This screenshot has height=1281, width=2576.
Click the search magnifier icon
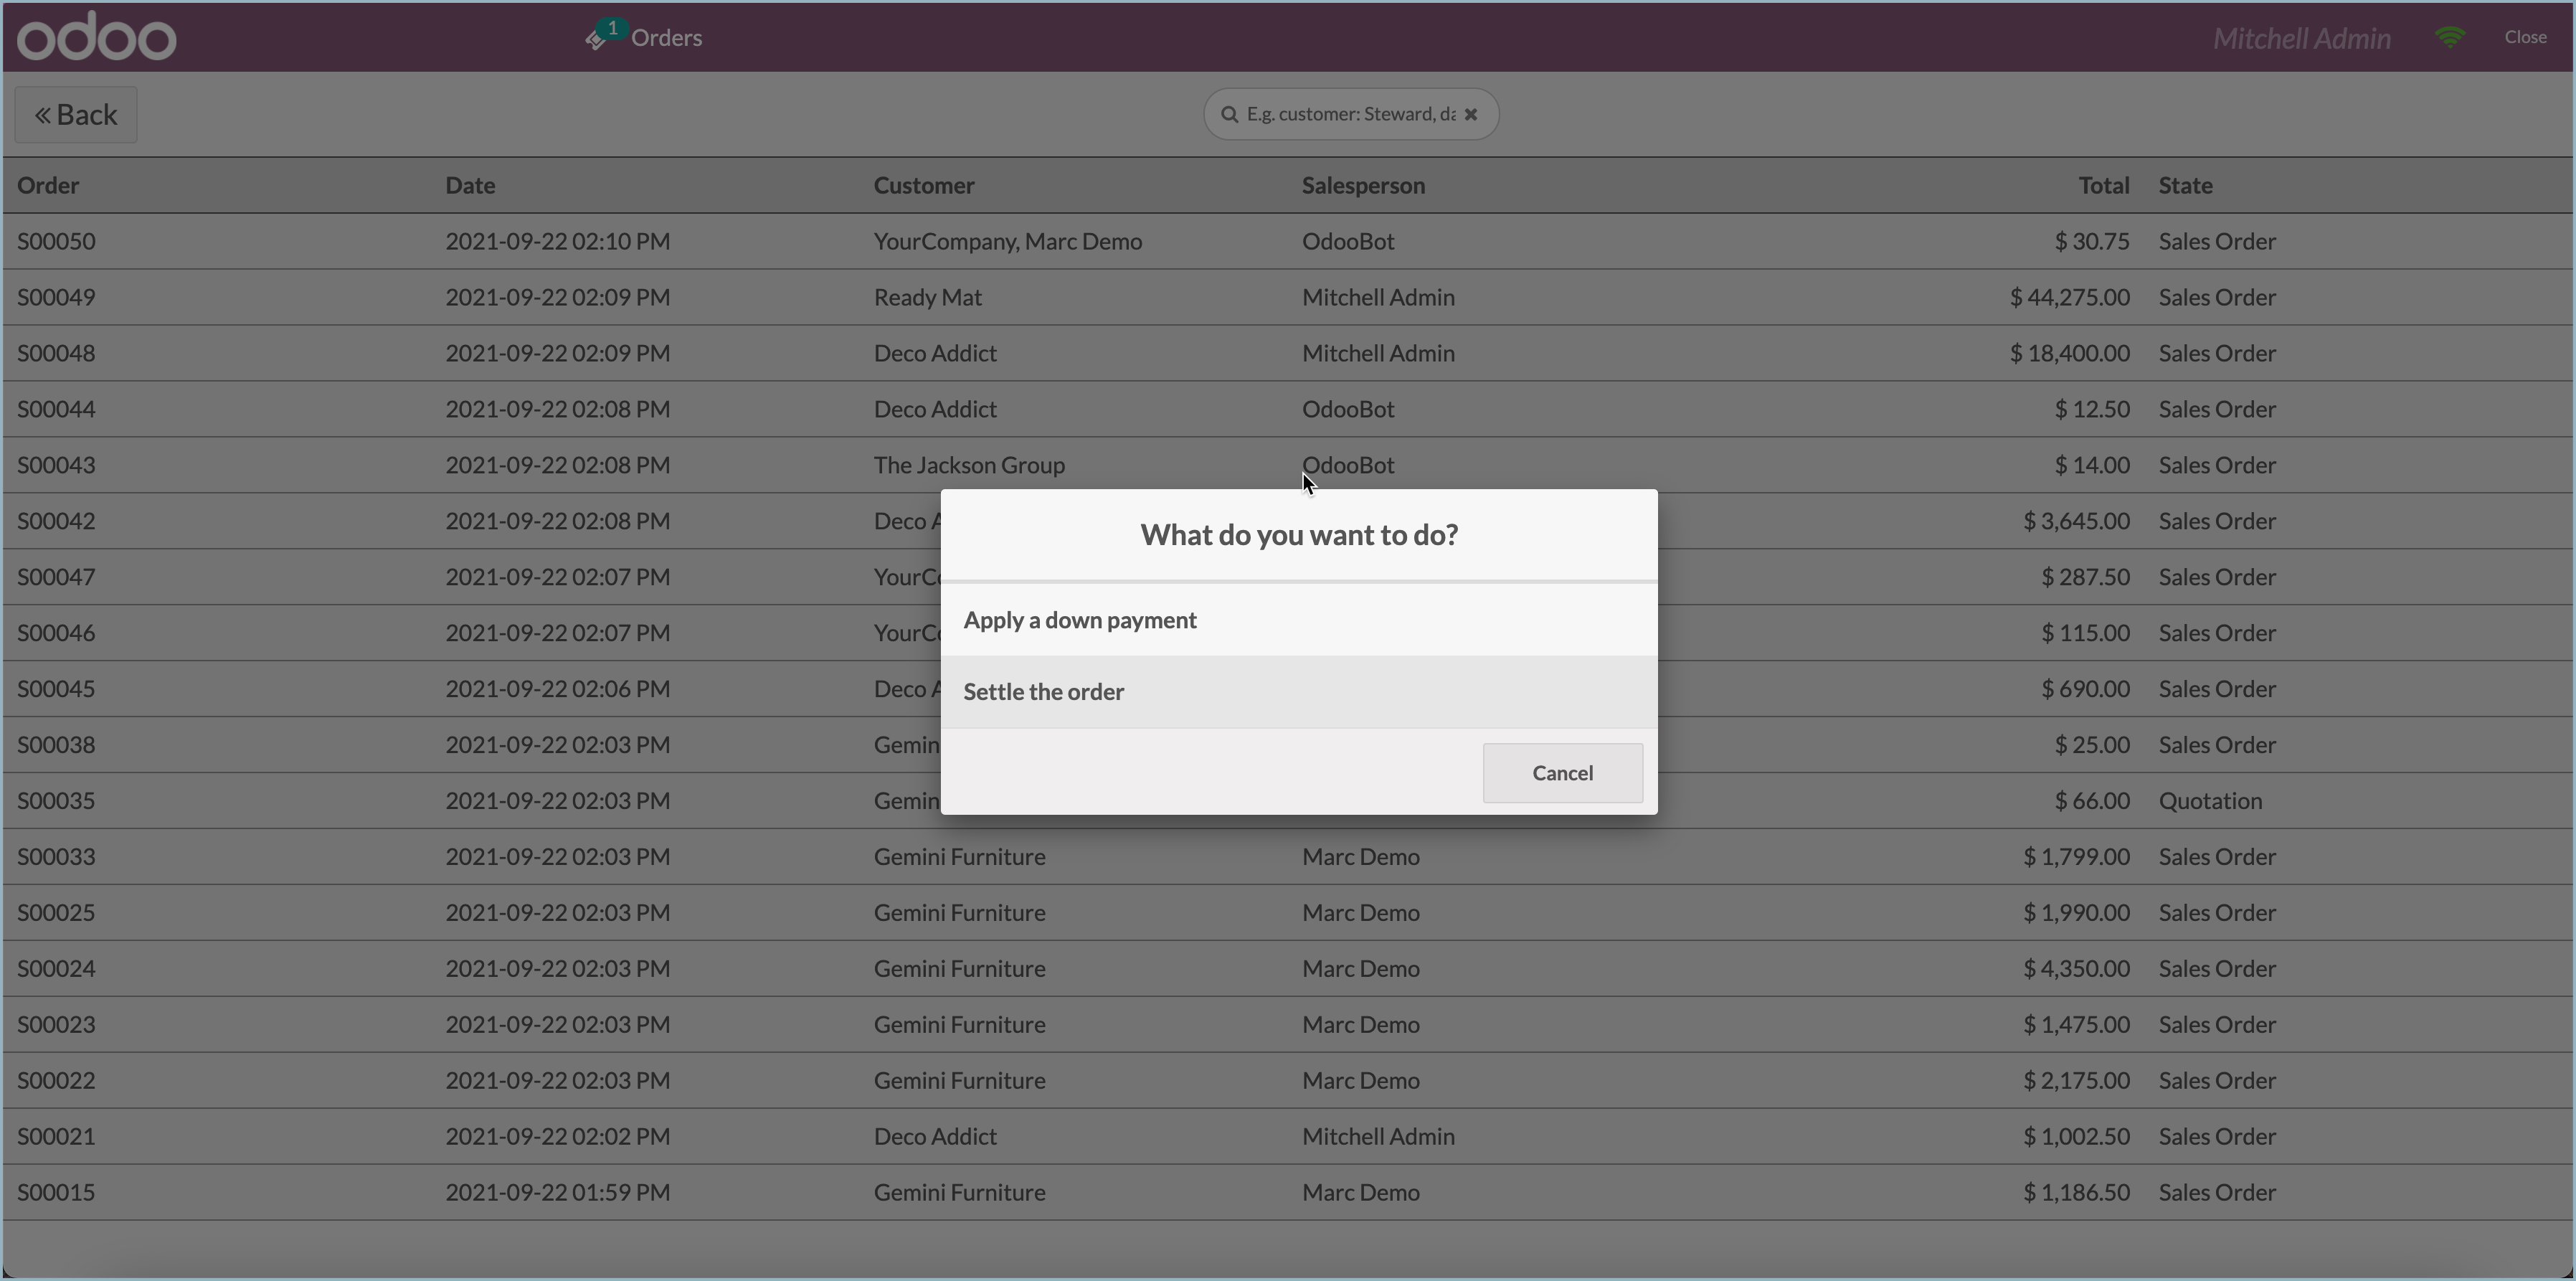pos(1229,114)
